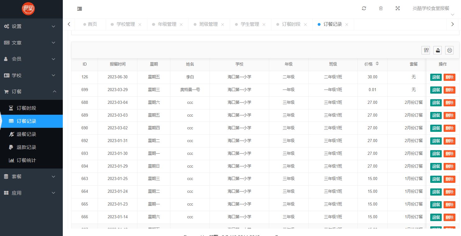This screenshot has width=461, height=236.
Task: Close the 班级管理 tab
Action: click(x=223, y=25)
